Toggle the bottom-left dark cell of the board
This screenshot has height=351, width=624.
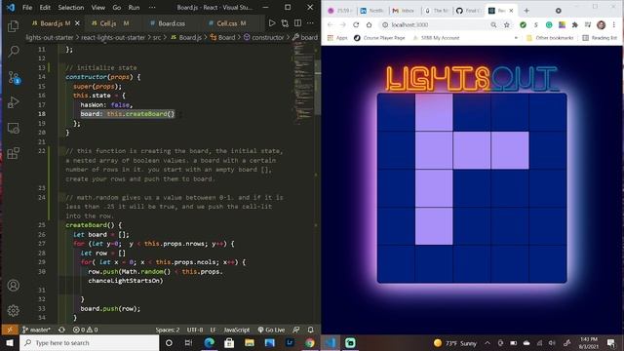click(396, 264)
